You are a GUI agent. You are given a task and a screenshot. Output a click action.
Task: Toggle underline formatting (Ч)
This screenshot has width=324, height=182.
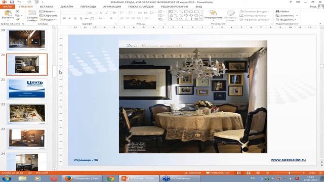[x=75, y=18]
